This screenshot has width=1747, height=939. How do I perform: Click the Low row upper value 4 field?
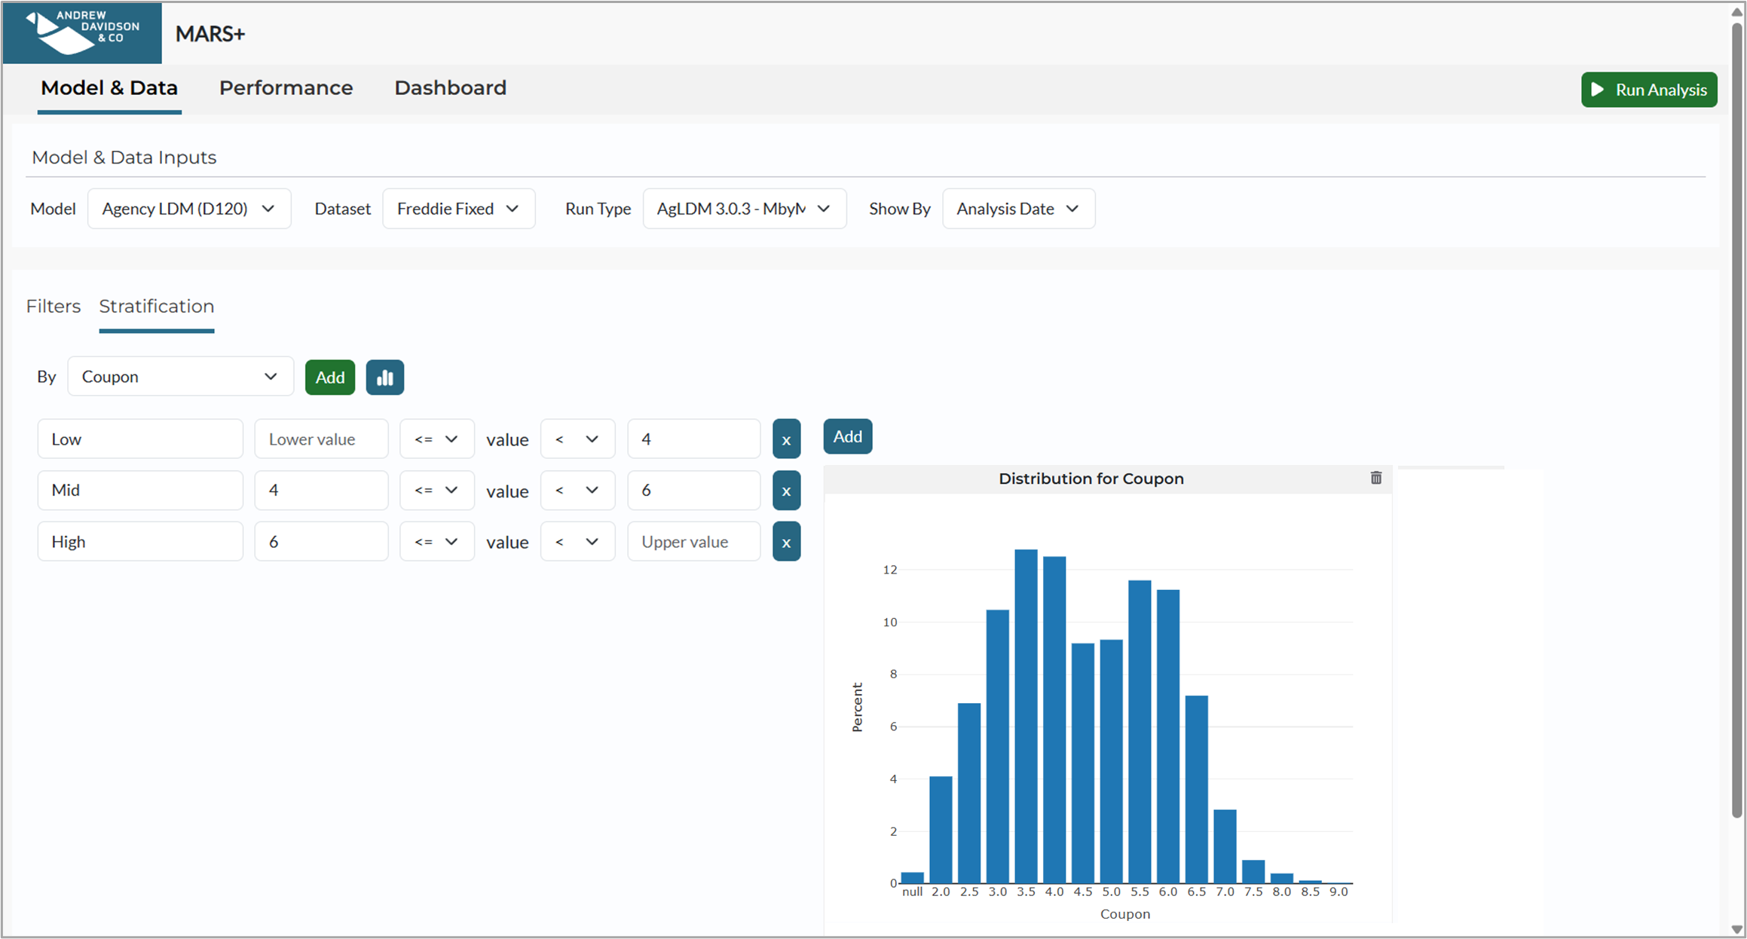[x=694, y=439]
